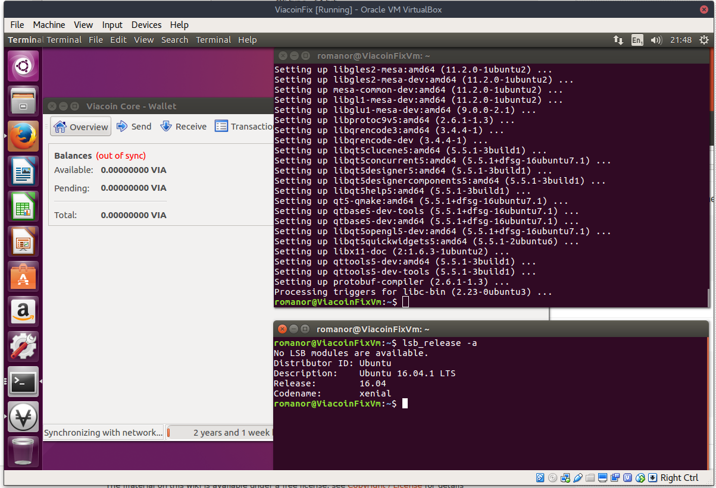Viewport: 716px width, 488px height.
Task: Open File menu in the VirtualBox menu bar
Action: 17,25
